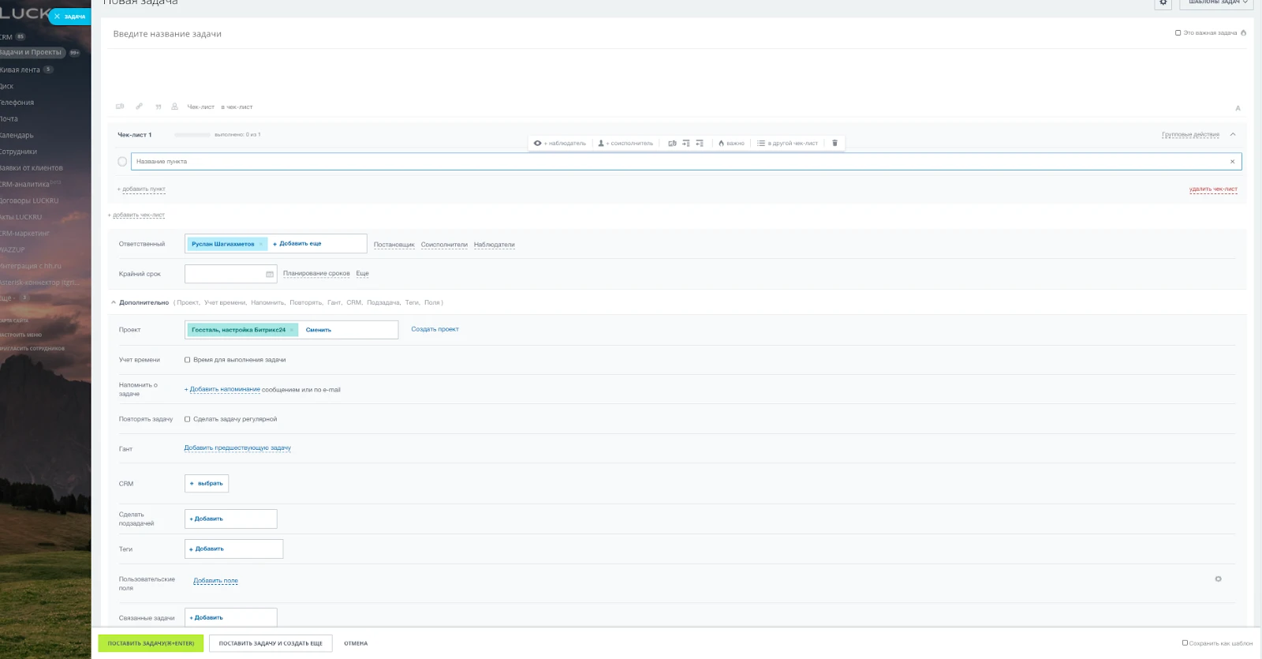Open 'Календарь' in the left menu
The height and width of the screenshot is (659, 1262).
(17, 135)
